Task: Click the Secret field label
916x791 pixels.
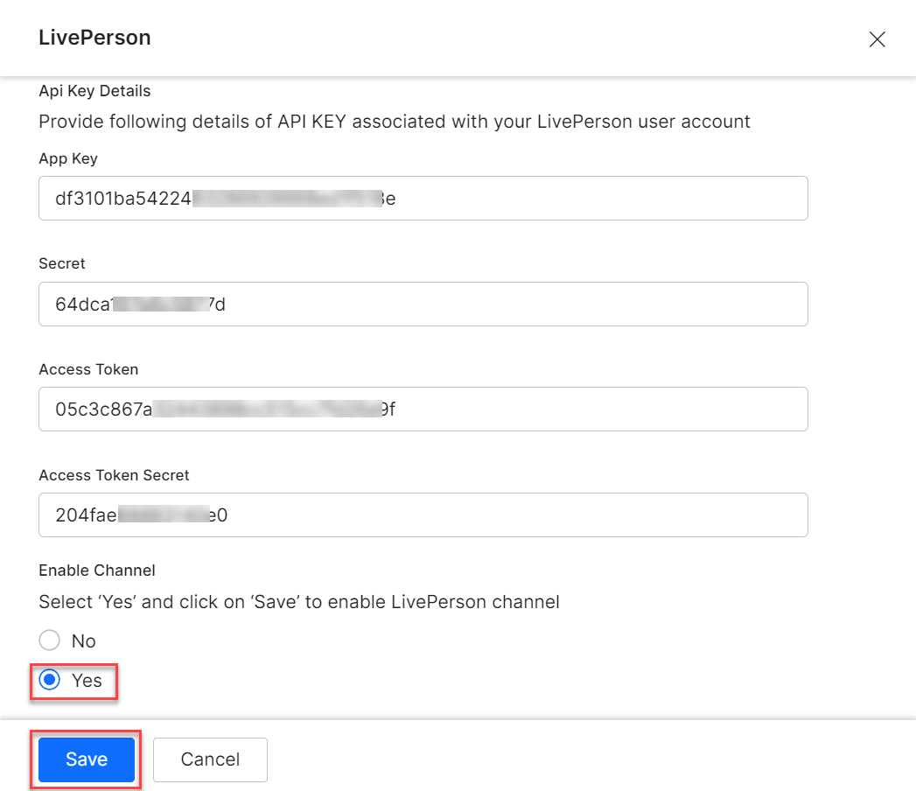Action: click(62, 263)
